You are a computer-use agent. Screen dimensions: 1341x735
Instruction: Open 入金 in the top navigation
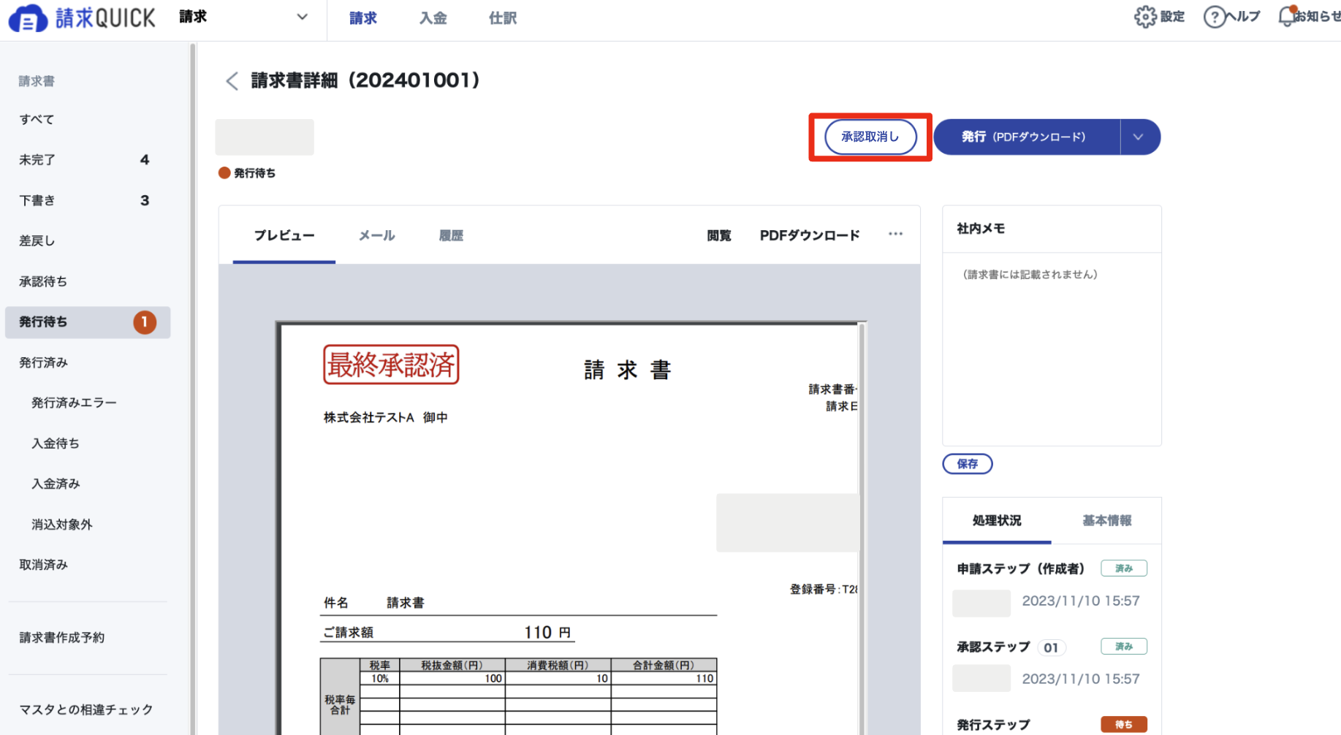pos(433,18)
